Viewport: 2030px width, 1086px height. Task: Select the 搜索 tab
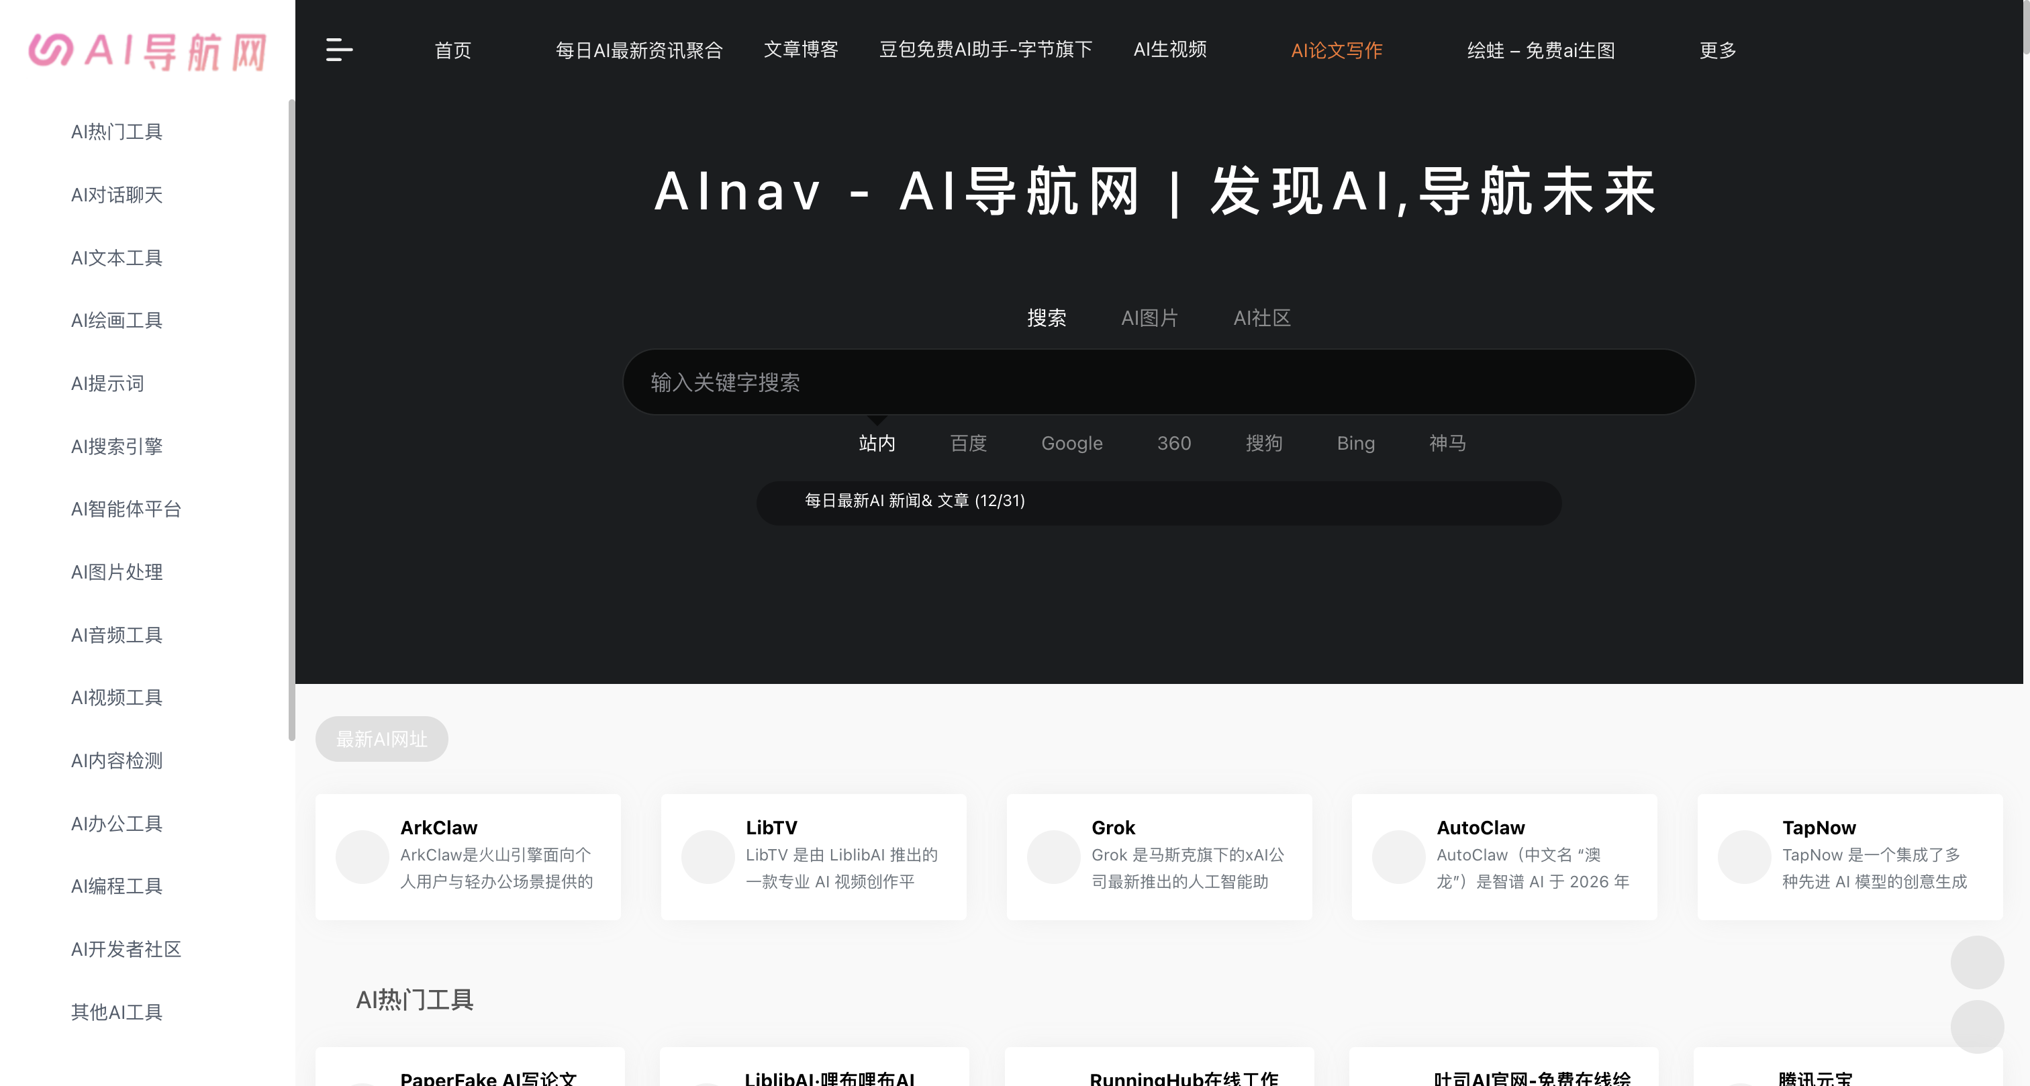(x=1047, y=317)
